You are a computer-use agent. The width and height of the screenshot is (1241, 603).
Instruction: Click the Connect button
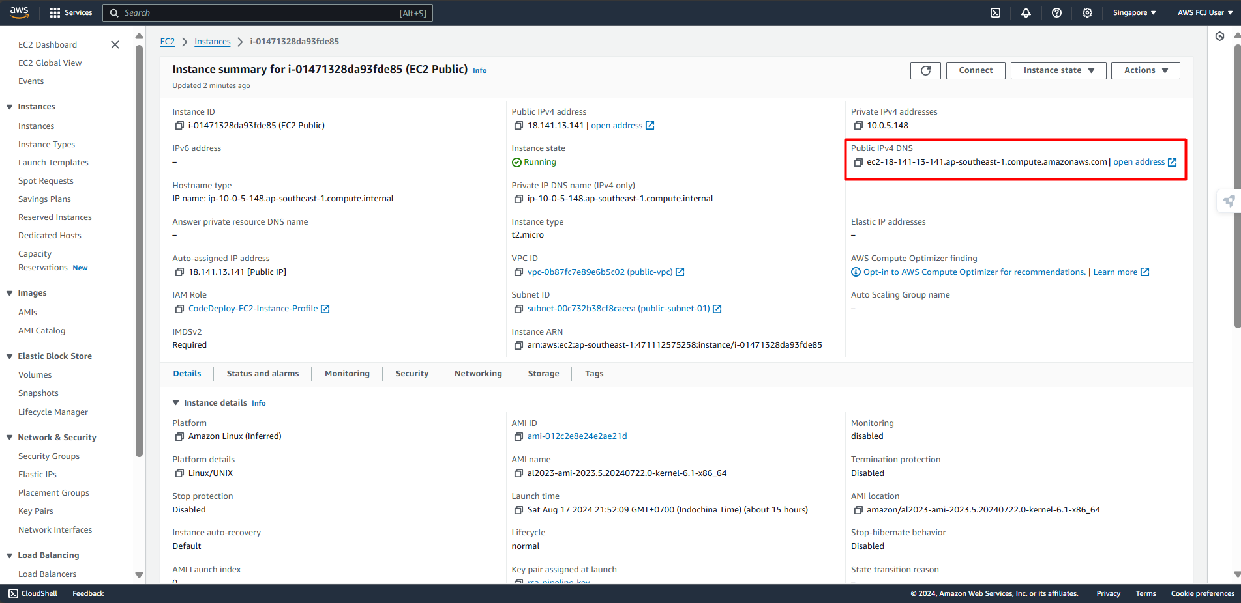point(976,70)
